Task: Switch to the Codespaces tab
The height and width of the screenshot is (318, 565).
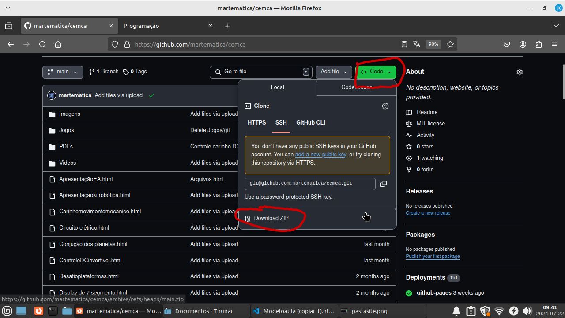Action: coord(357,87)
